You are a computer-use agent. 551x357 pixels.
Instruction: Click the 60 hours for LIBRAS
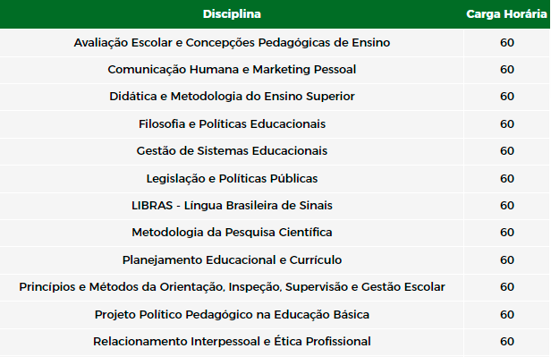click(x=507, y=206)
